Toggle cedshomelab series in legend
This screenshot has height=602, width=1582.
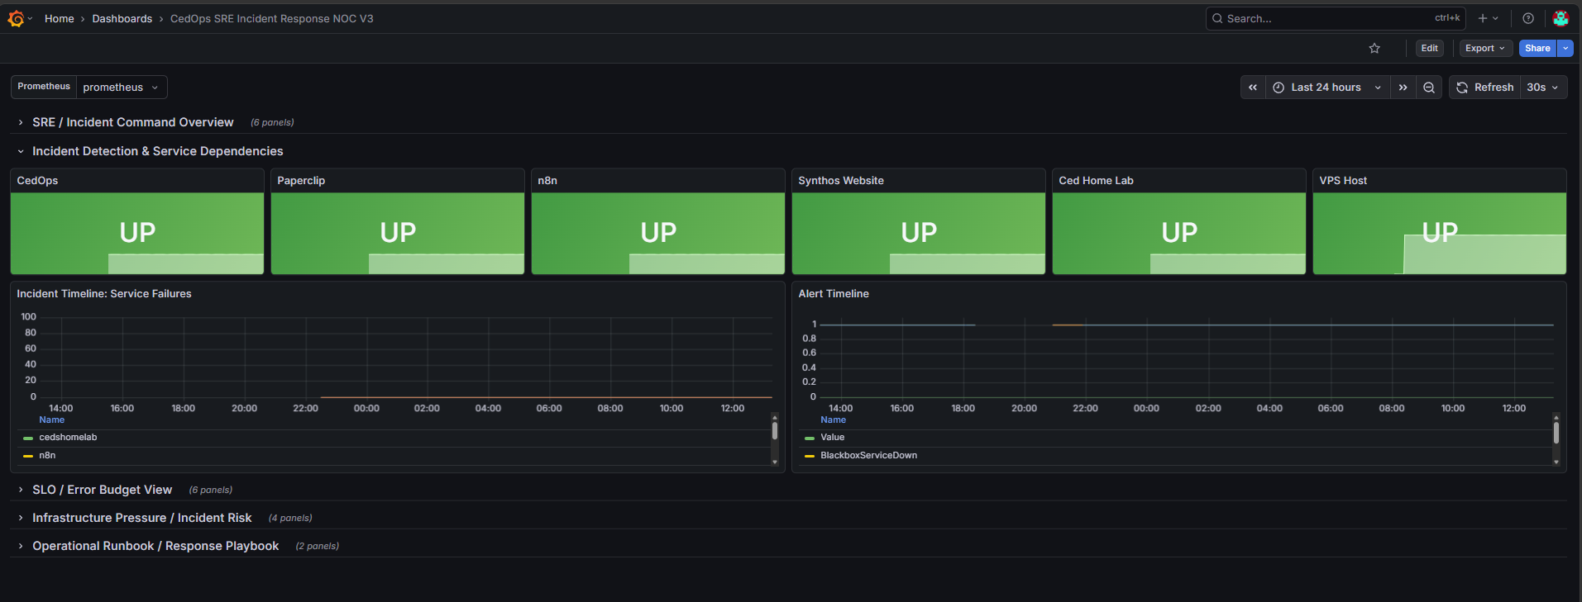[x=68, y=438]
